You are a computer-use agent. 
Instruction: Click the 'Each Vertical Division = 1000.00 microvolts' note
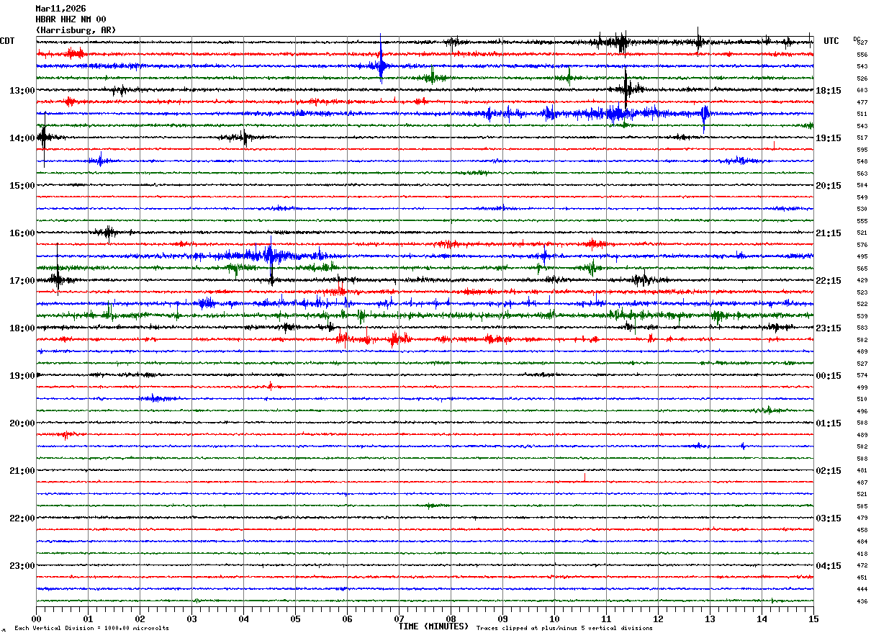91,629
